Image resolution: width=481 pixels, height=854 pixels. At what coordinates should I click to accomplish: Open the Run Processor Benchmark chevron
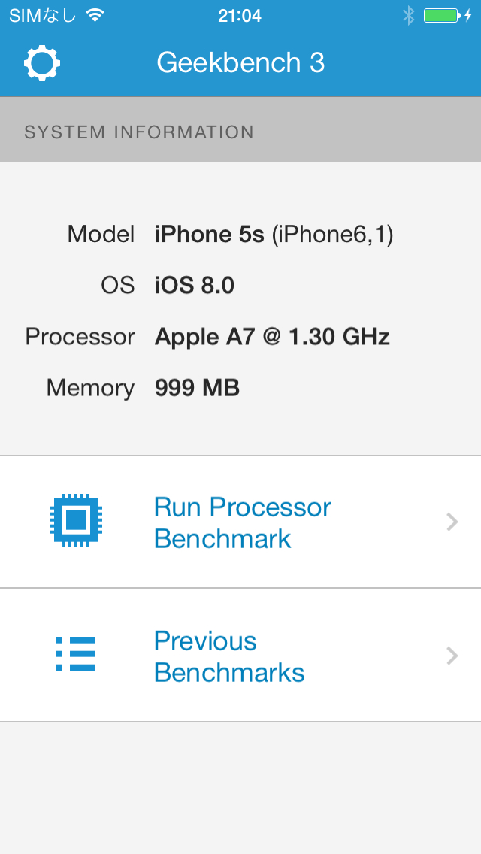tap(452, 522)
